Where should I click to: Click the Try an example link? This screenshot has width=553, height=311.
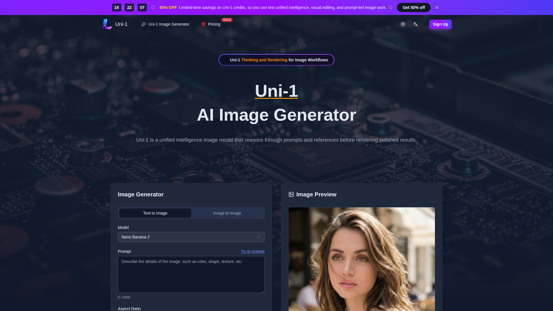point(253,251)
